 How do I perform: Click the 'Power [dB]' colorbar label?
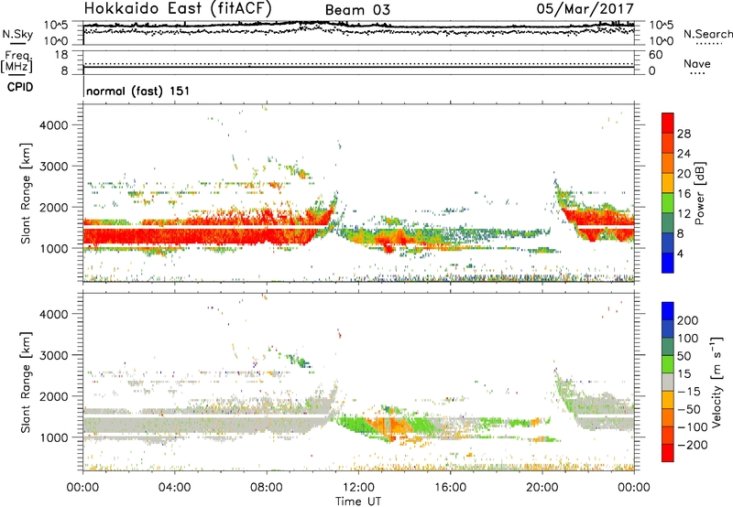(699, 193)
